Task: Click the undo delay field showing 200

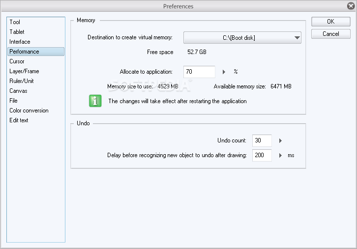Action: click(262, 155)
